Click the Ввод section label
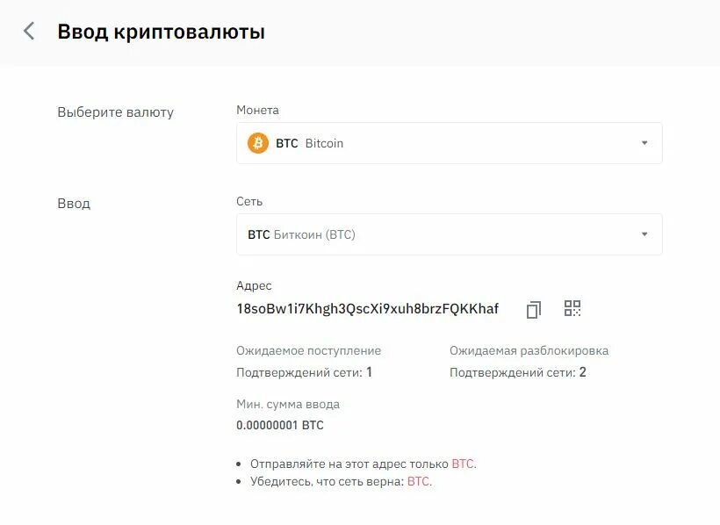720x525 pixels. (74, 204)
